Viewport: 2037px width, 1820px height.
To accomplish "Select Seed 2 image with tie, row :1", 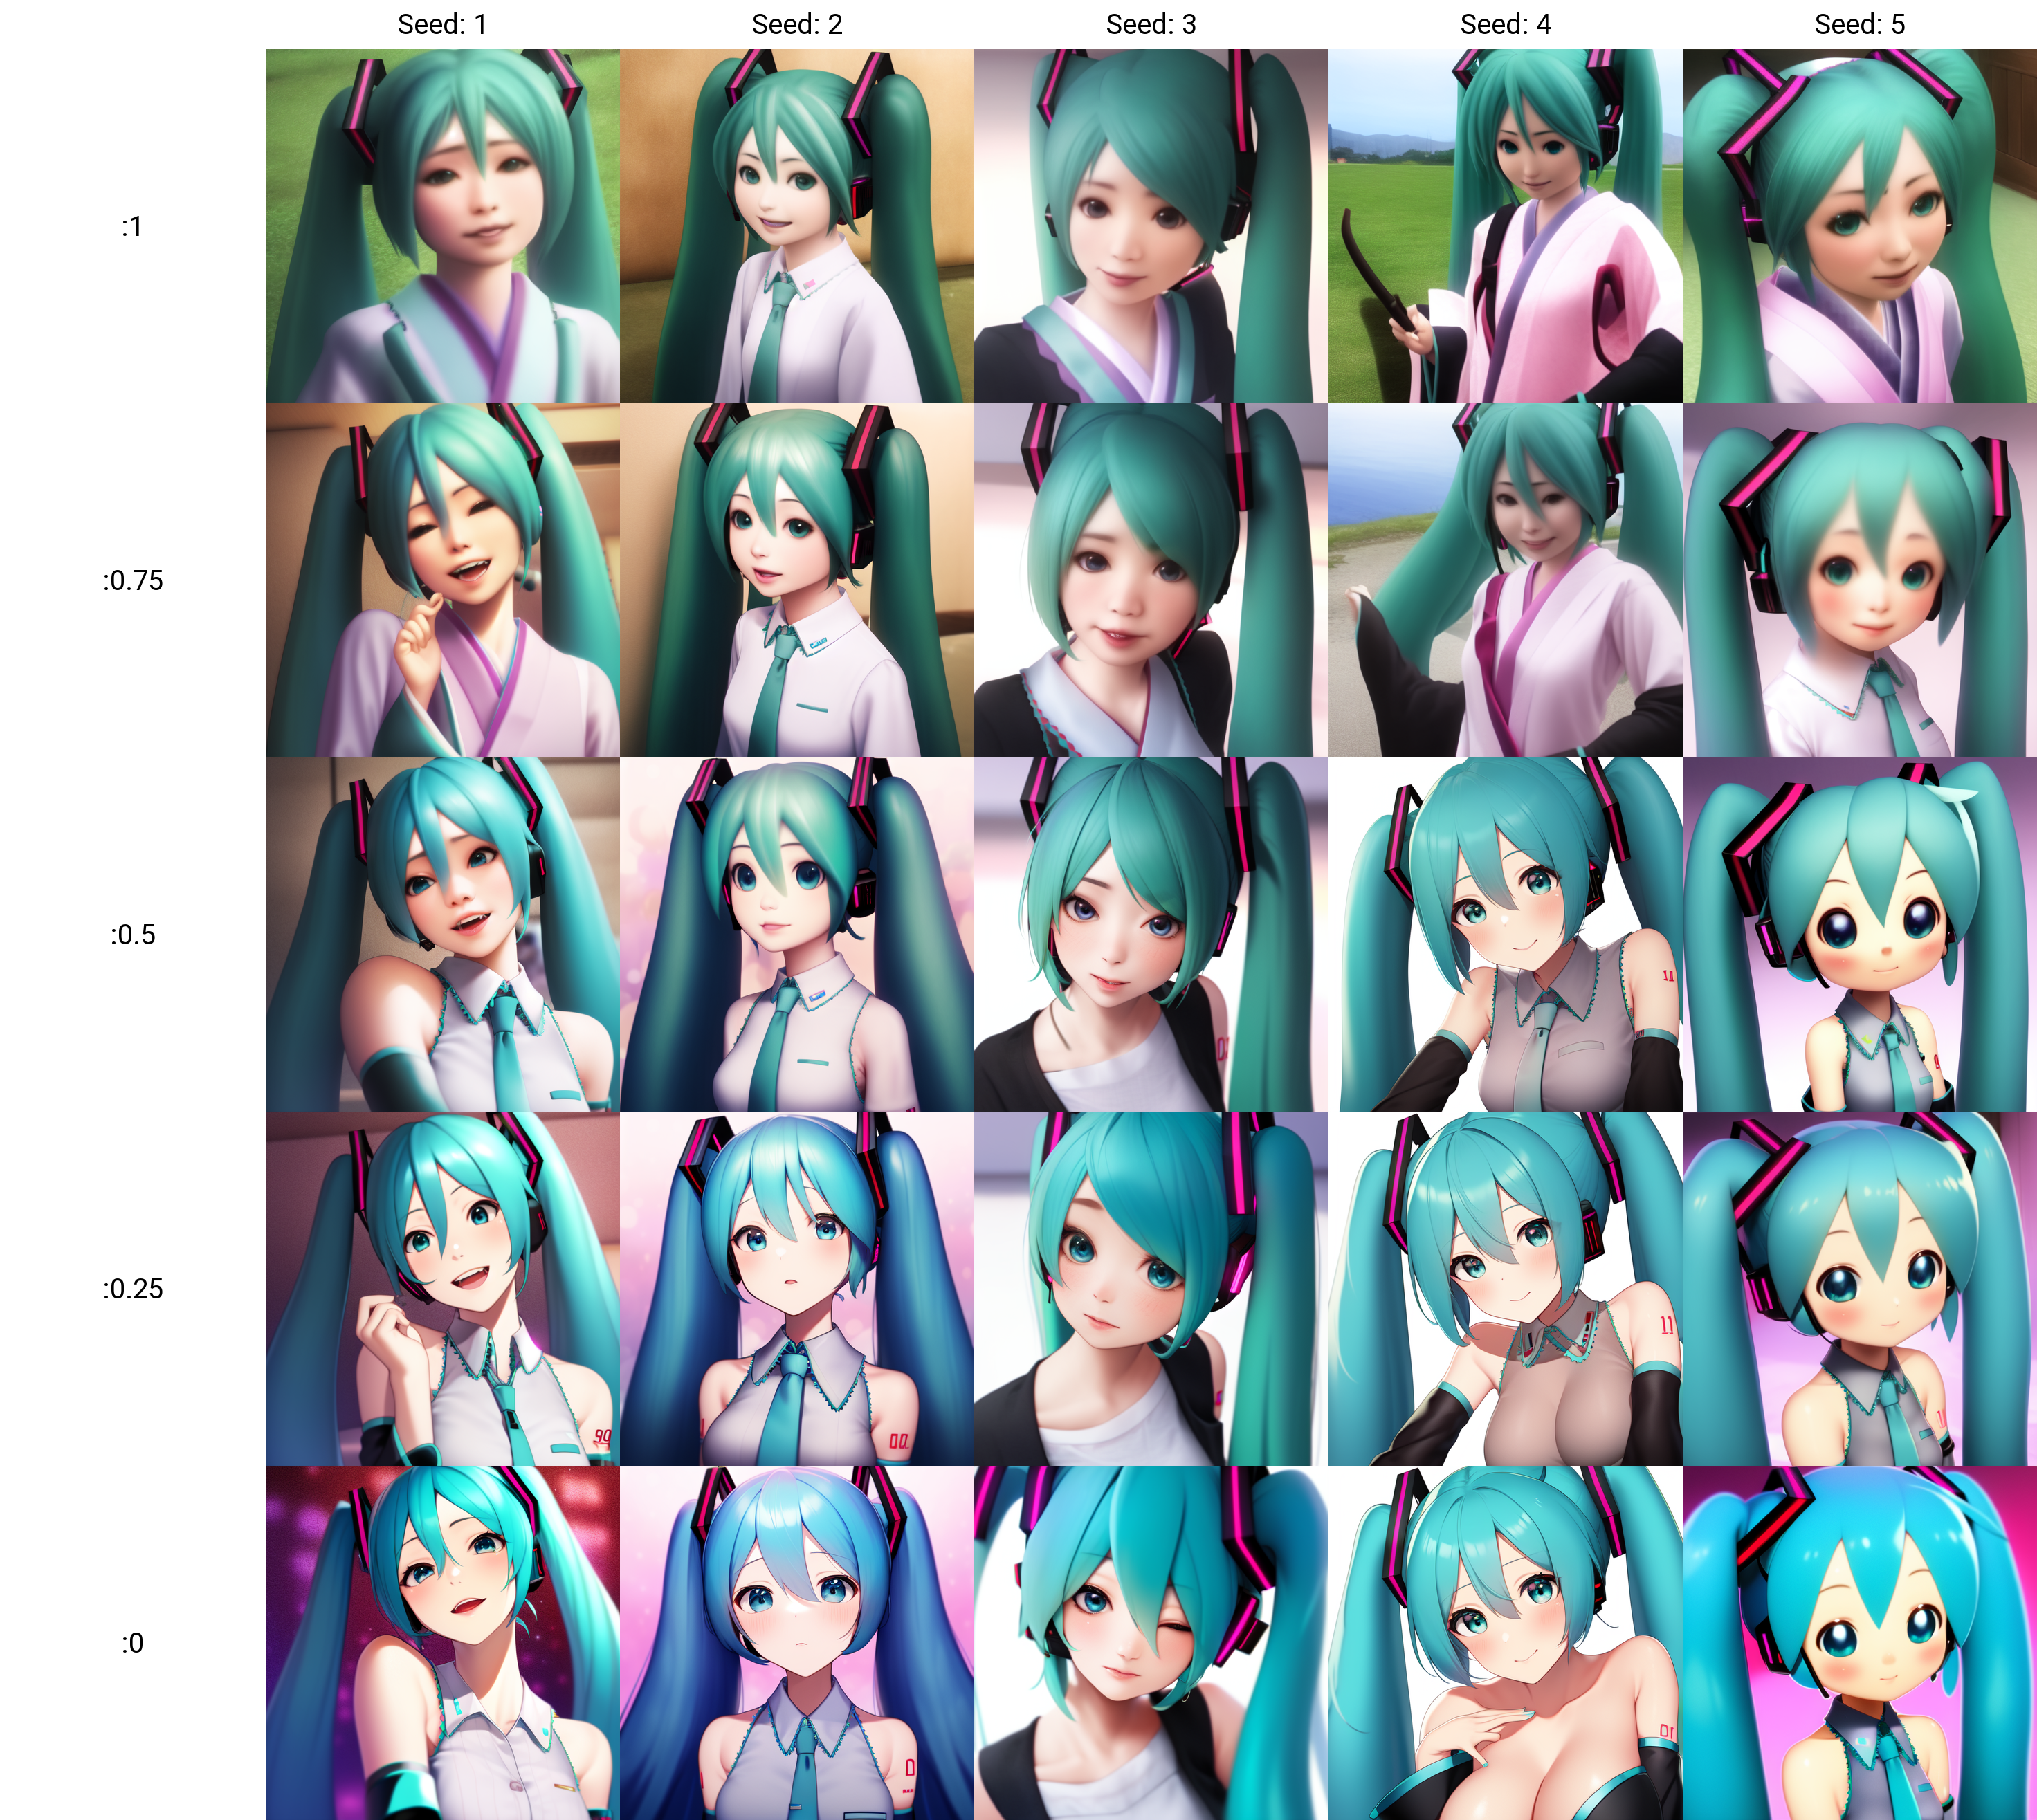I will (x=797, y=227).
